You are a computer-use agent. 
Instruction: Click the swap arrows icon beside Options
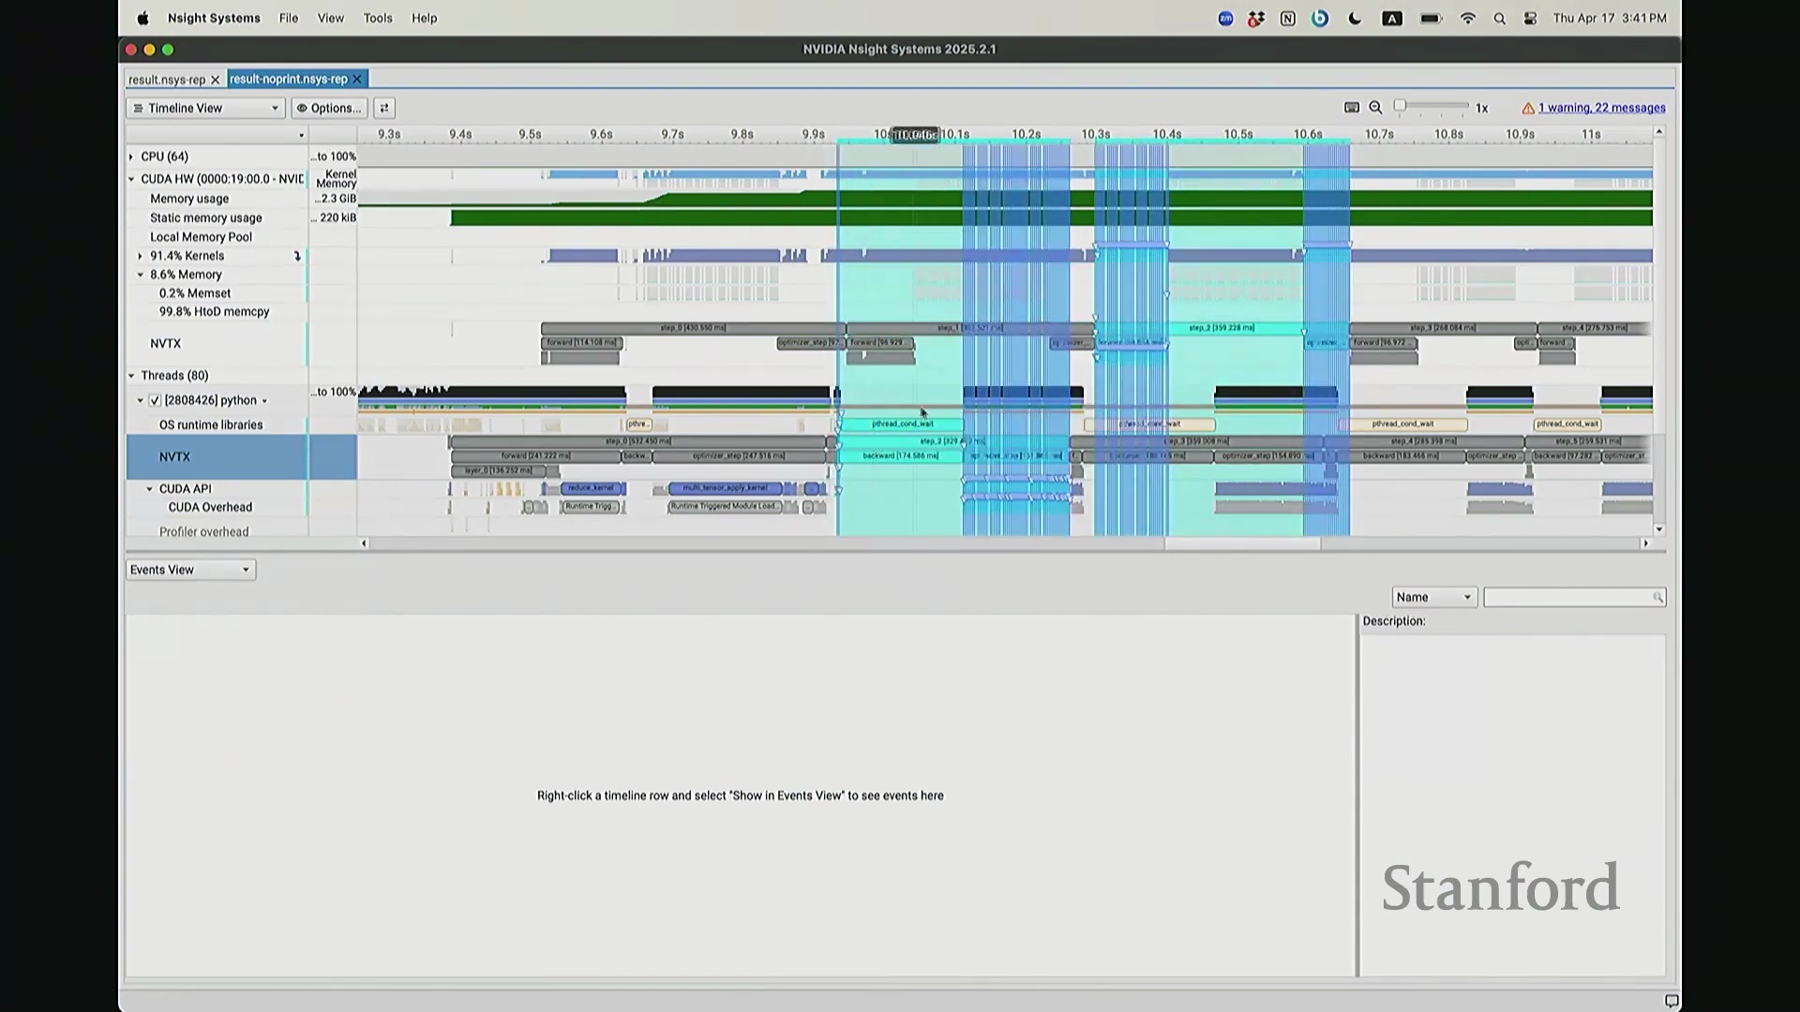[x=384, y=108]
